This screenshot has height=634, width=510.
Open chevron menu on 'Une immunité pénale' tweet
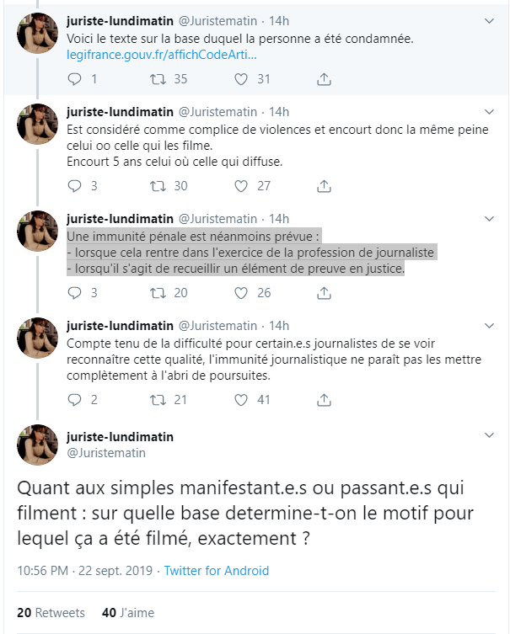[491, 219]
